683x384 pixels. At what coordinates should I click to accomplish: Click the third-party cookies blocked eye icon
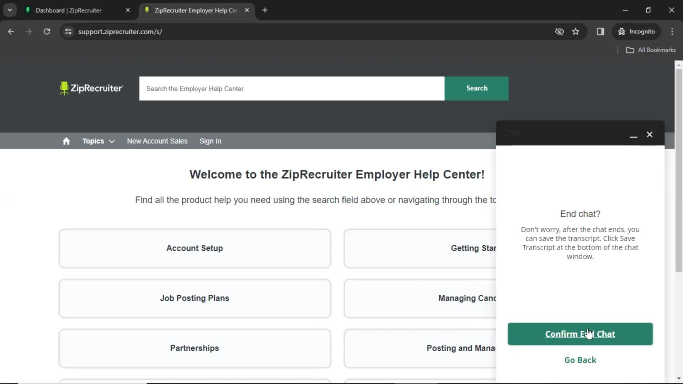(x=559, y=32)
